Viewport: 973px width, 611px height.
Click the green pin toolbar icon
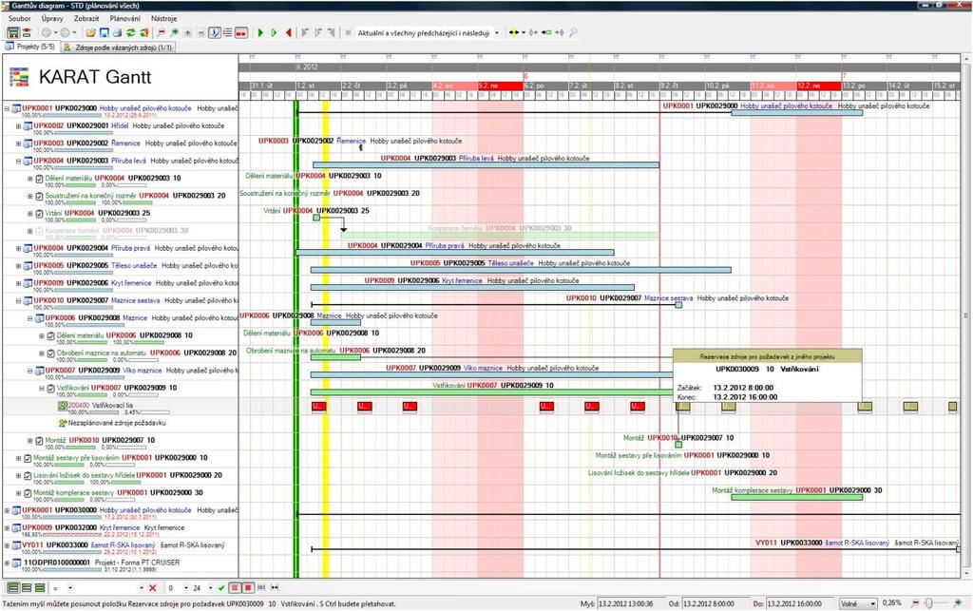pos(175,32)
